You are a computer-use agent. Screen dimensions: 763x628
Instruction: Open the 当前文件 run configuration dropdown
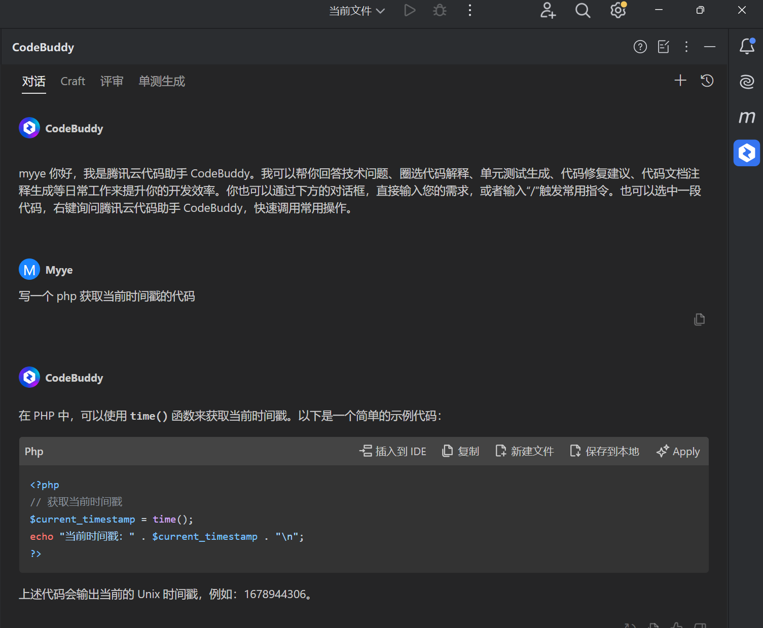click(x=357, y=11)
